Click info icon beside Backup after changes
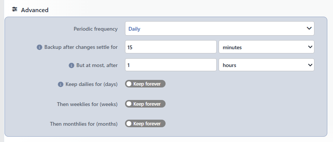The width and height of the screenshot is (333, 142). (39, 47)
